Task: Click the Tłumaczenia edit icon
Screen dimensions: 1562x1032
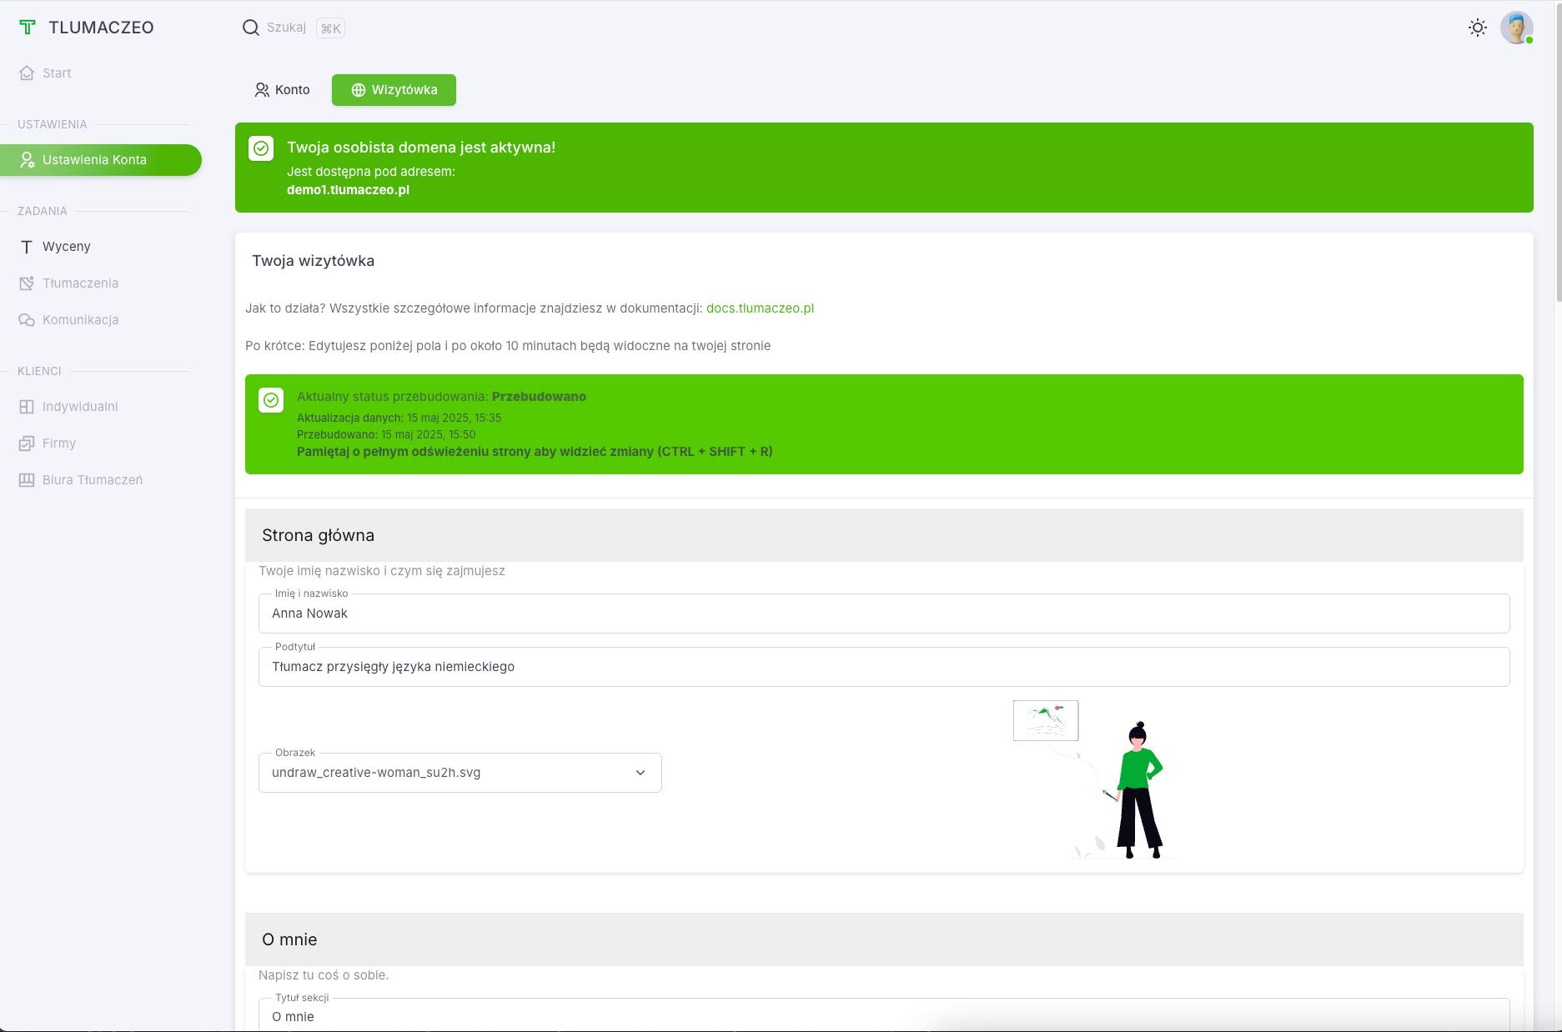Action: pyautogui.click(x=27, y=283)
